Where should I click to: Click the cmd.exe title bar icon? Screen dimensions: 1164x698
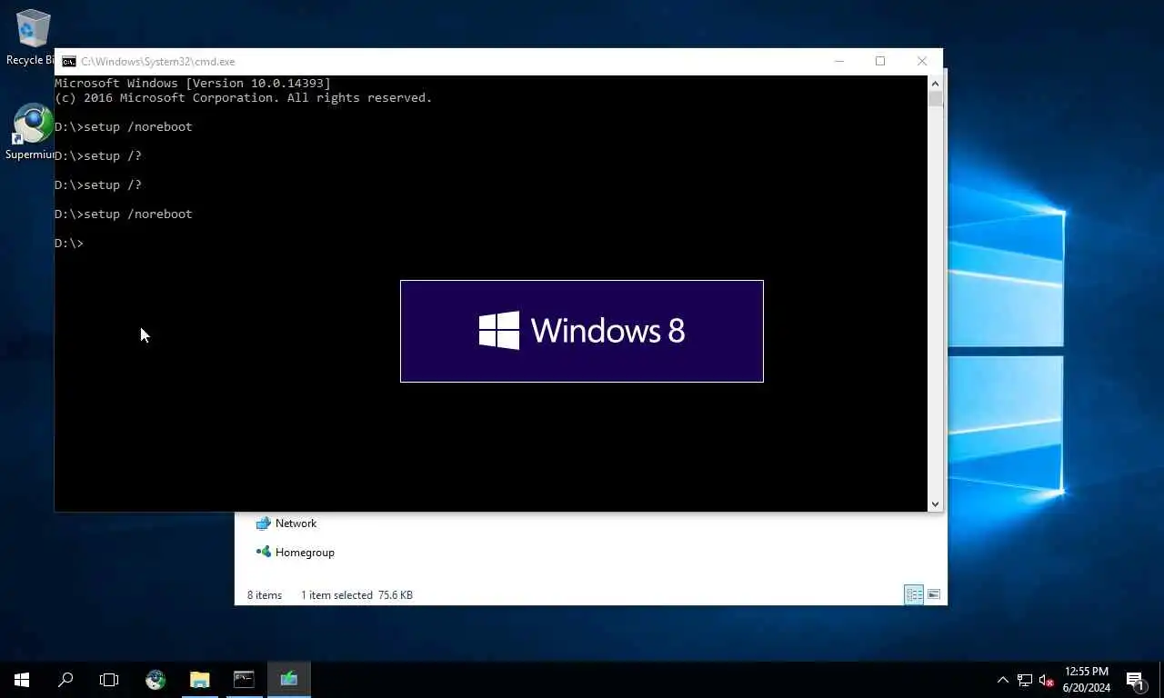point(69,62)
